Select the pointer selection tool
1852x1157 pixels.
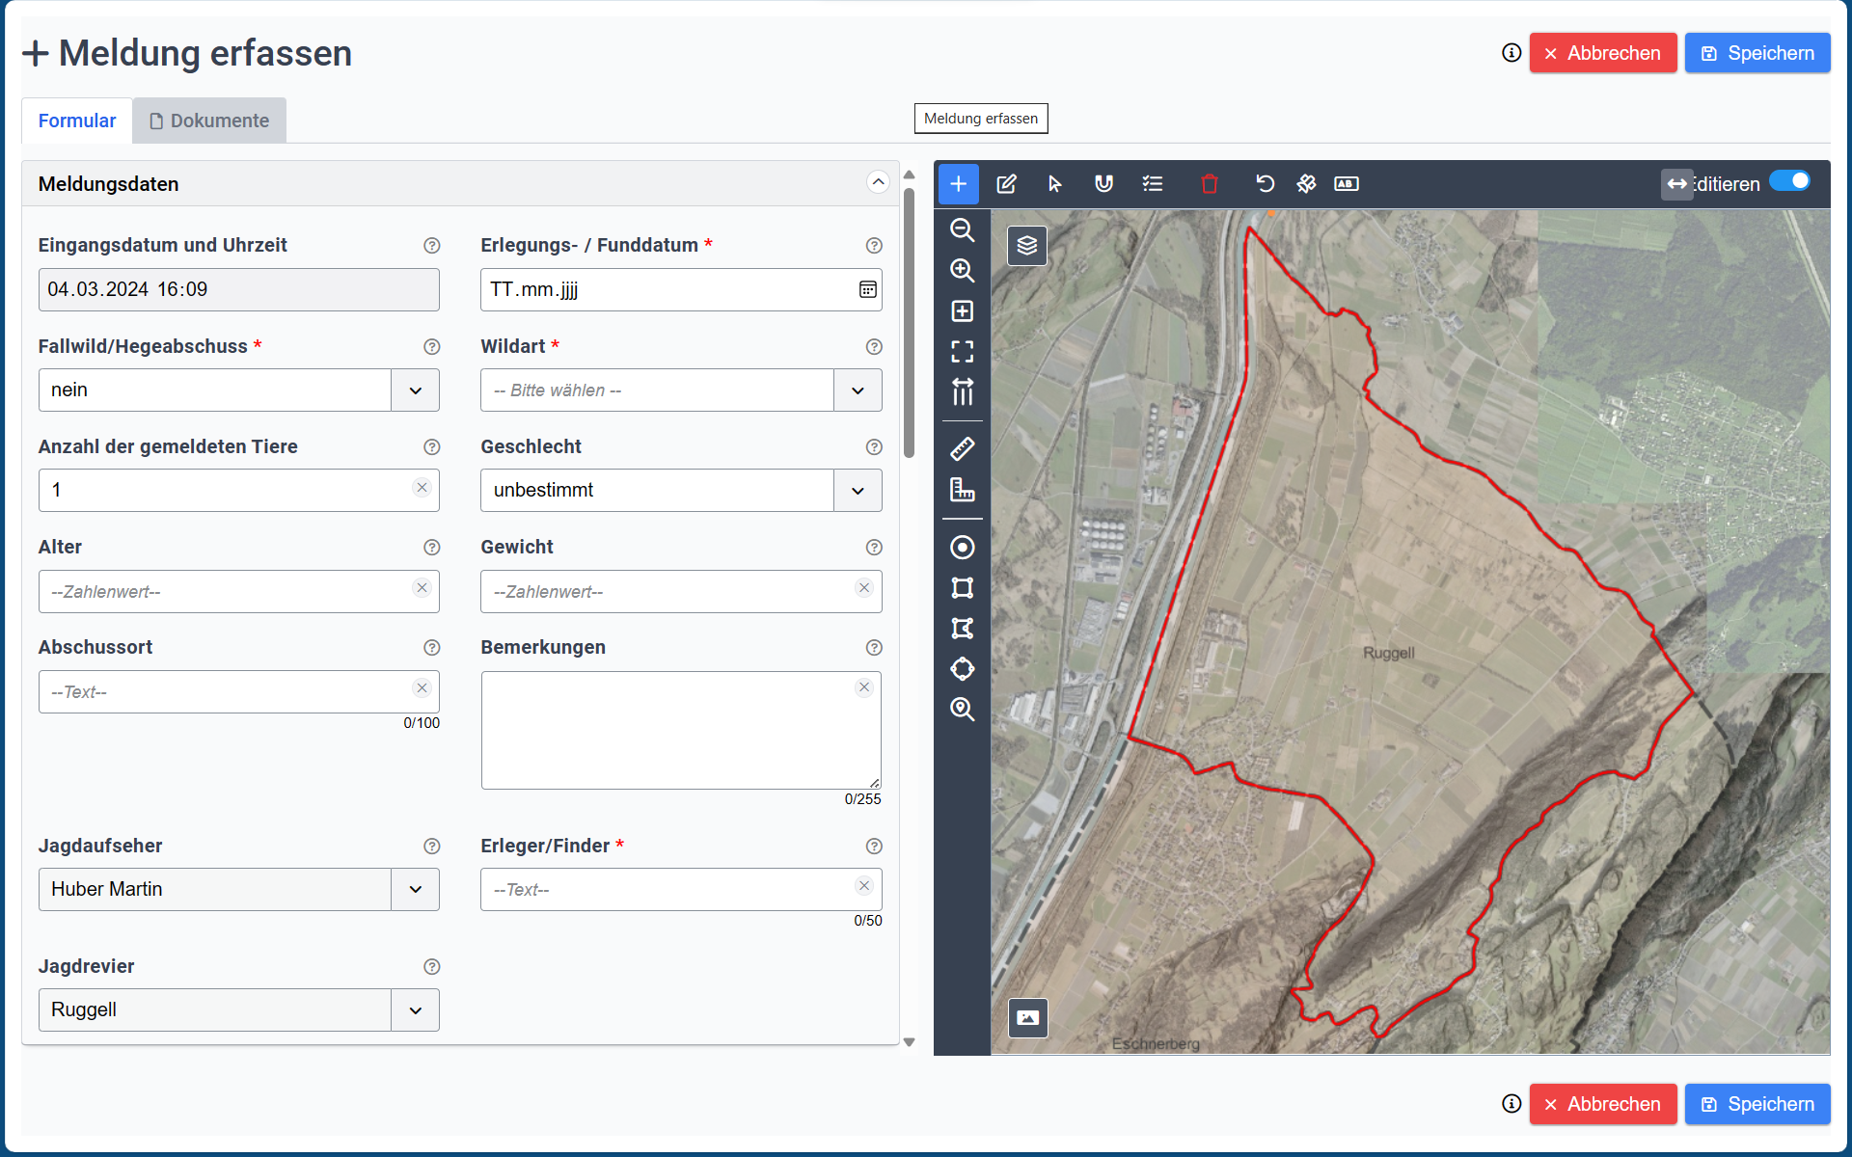pyautogui.click(x=1054, y=184)
